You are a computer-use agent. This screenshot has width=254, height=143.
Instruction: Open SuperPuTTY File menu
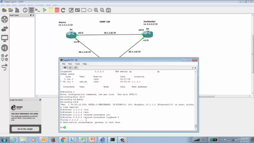tap(63, 64)
